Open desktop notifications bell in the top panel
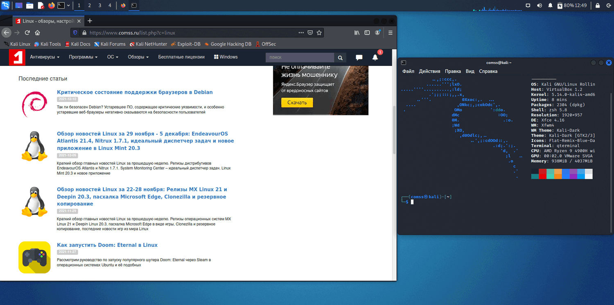This screenshot has height=305, width=614. [550, 5]
